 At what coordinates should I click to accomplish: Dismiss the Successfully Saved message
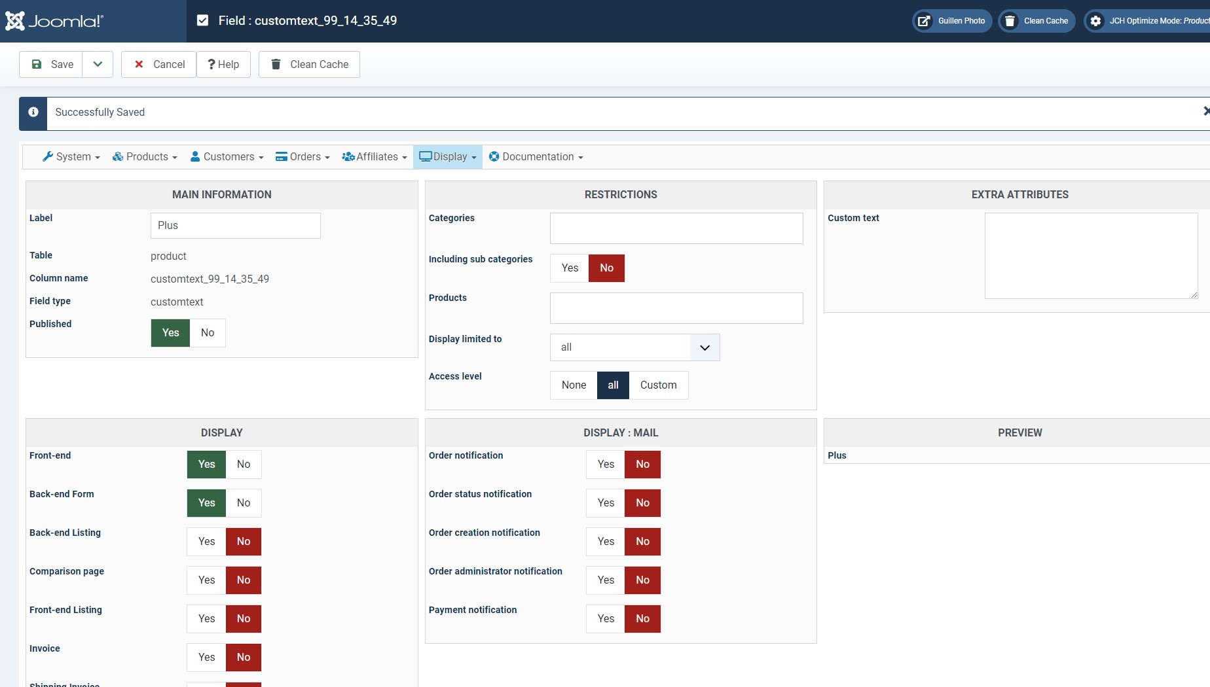[x=1206, y=111]
